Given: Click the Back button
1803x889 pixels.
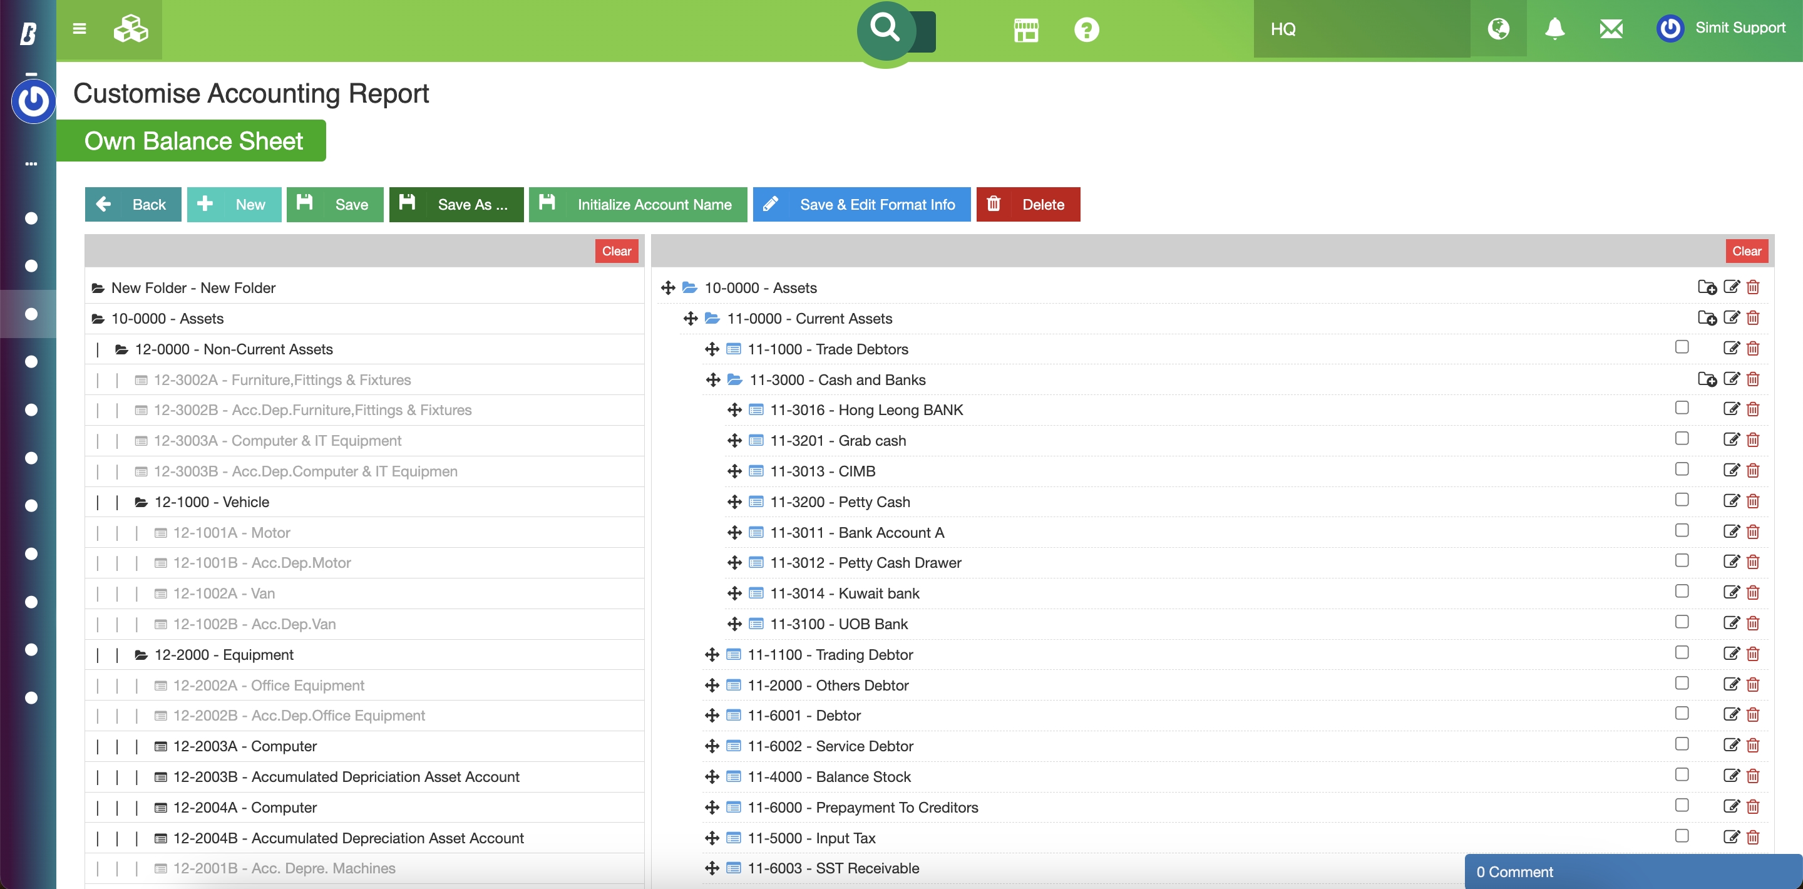Looking at the screenshot, I should pos(133,204).
